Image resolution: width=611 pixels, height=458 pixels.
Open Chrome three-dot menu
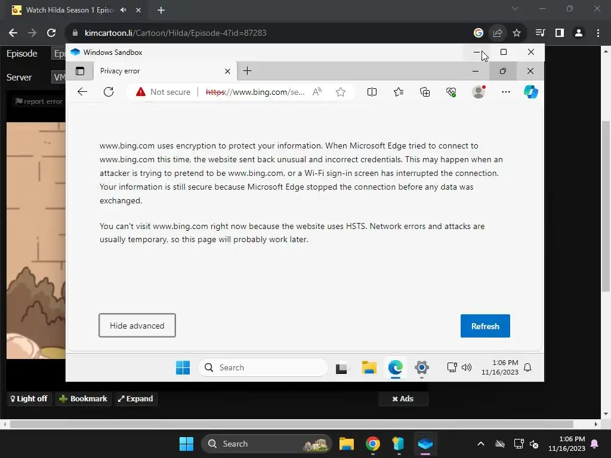click(598, 33)
